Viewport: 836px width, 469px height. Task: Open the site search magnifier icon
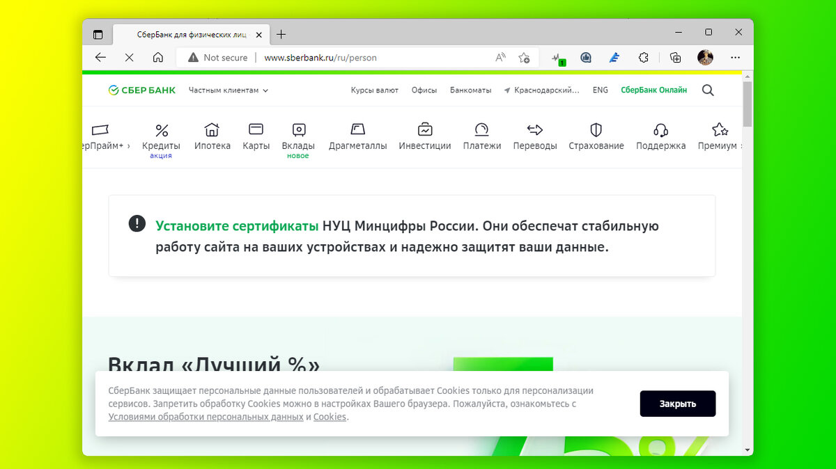tap(708, 90)
